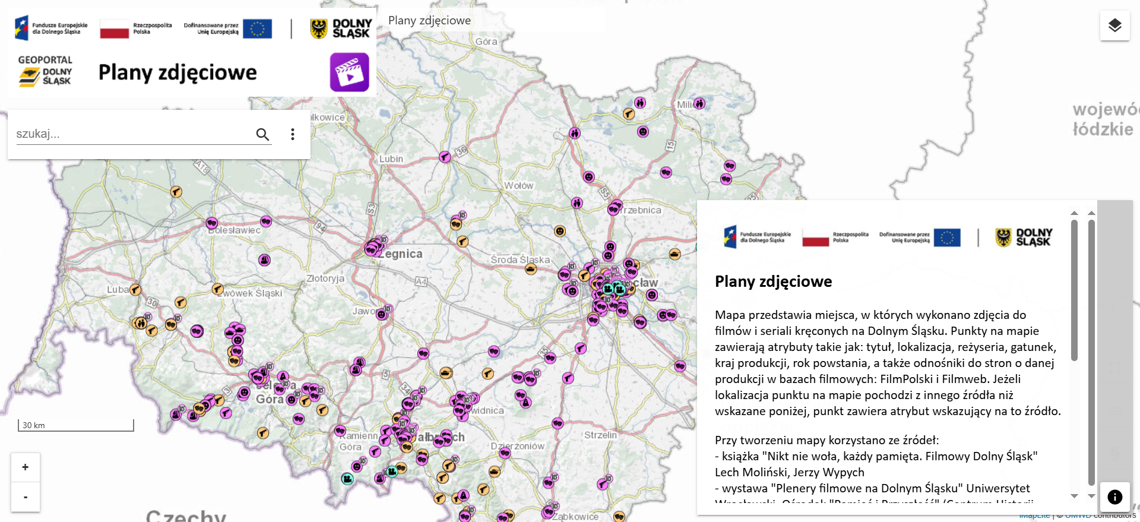Image resolution: width=1140 pixels, height=522 pixels.
Task: Click the gun marker next to Lubin
Action: coord(445,157)
